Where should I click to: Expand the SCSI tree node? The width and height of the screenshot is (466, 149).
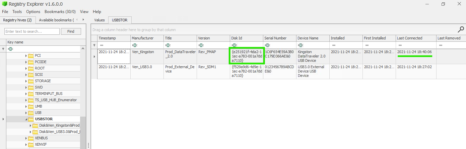(26, 74)
